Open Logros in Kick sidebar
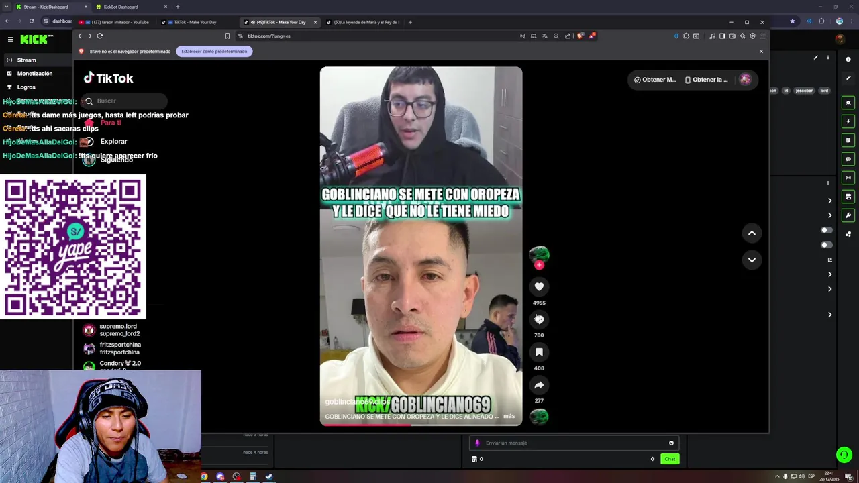 pos(26,87)
